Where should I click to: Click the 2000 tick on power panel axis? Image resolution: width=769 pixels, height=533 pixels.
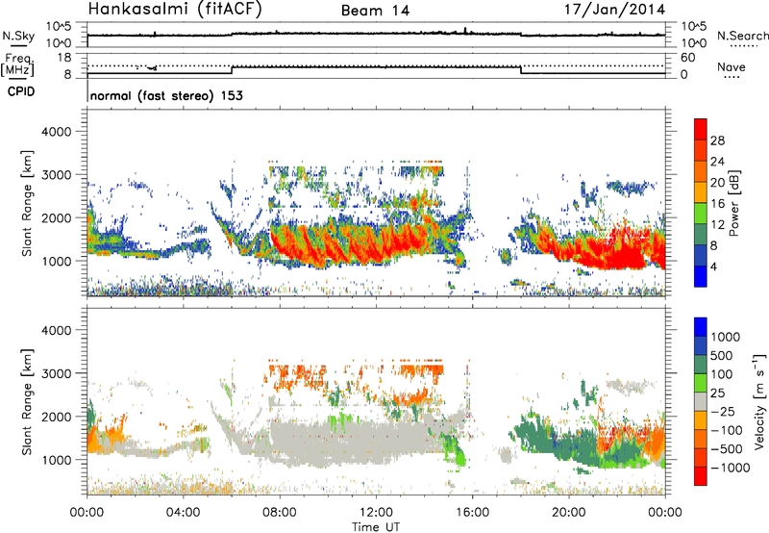[56, 217]
